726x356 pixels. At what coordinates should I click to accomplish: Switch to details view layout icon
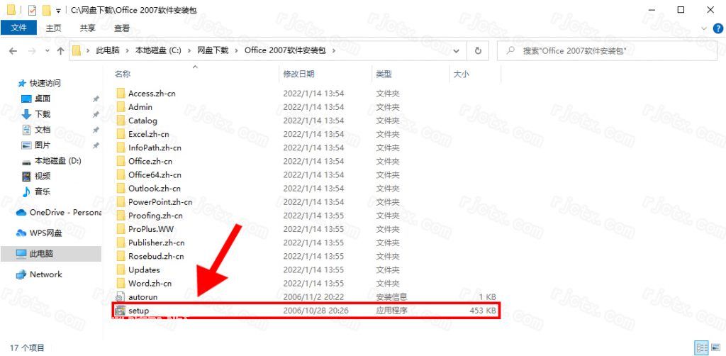702,347
